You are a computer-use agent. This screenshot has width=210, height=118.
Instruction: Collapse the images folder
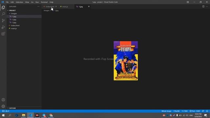tap(24, 13)
